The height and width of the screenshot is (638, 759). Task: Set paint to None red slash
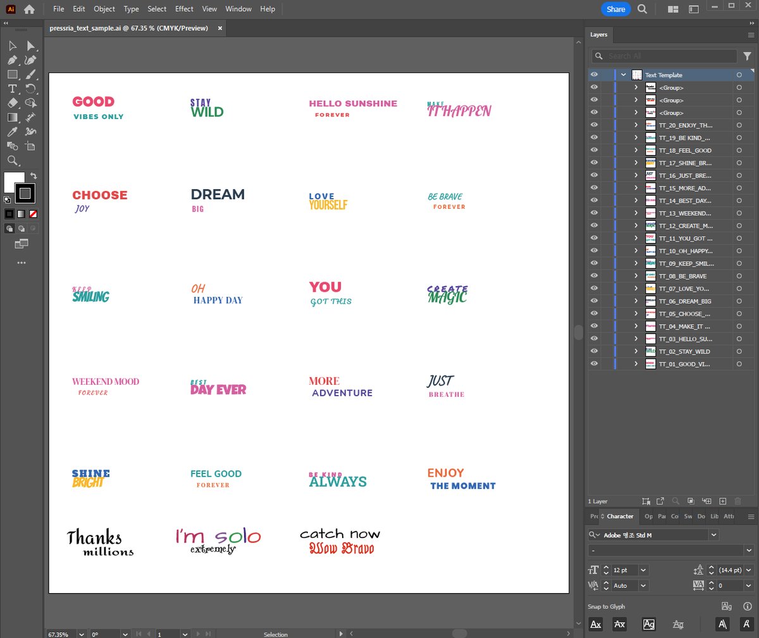point(33,214)
